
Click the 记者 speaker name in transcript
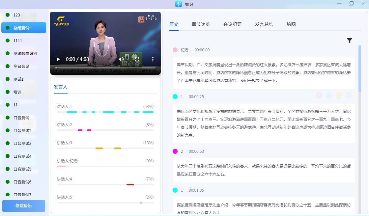(x=184, y=50)
